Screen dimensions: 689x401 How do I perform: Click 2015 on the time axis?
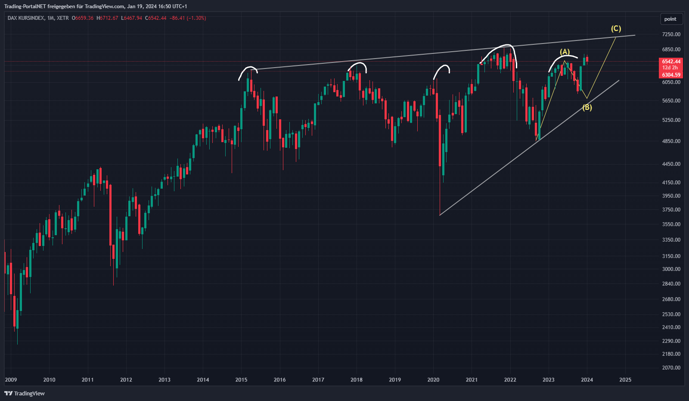coord(241,379)
